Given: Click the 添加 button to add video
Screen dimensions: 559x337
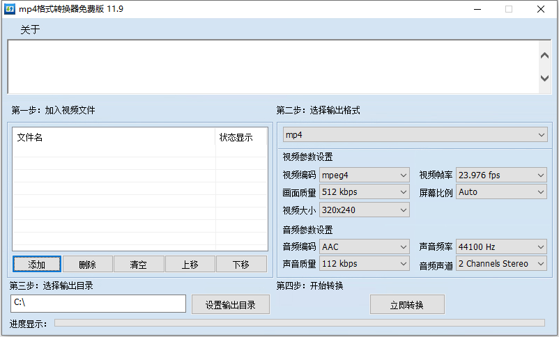Looking at the screenshot, I should (37, 264).
